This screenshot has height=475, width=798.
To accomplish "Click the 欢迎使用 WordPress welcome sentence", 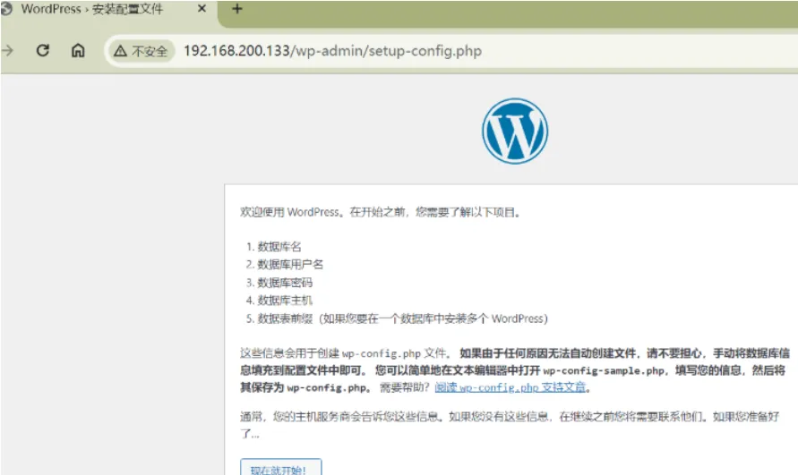I will coord(380,213).
